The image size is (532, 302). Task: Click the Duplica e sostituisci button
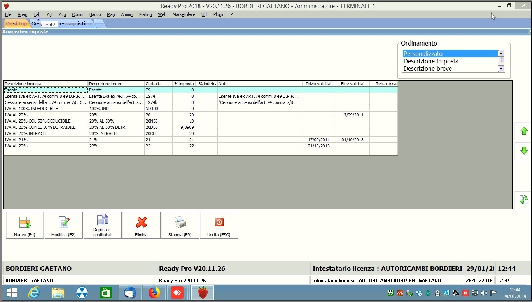pos(103,225)
